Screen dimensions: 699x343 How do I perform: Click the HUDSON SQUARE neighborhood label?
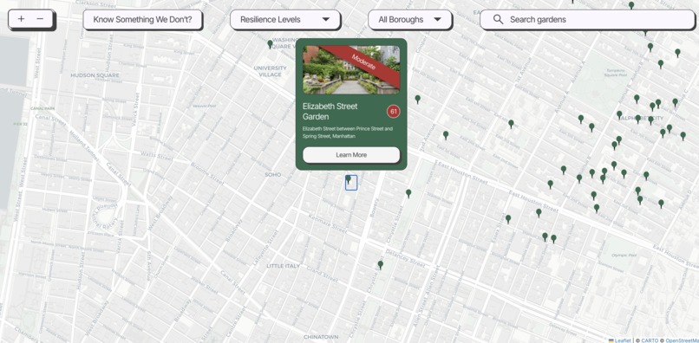click(x=95, y=75)
